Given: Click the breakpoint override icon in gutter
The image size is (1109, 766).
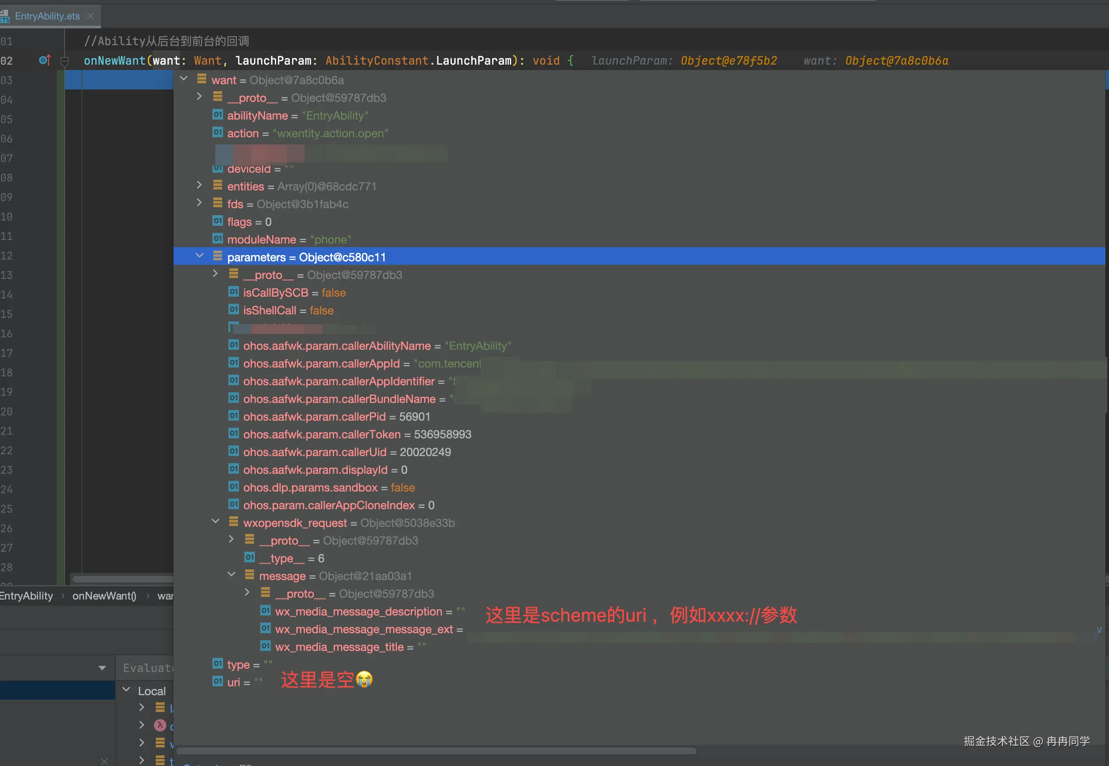Looking at the screenshot, I should pyautogui.click(x=44, y=61).
